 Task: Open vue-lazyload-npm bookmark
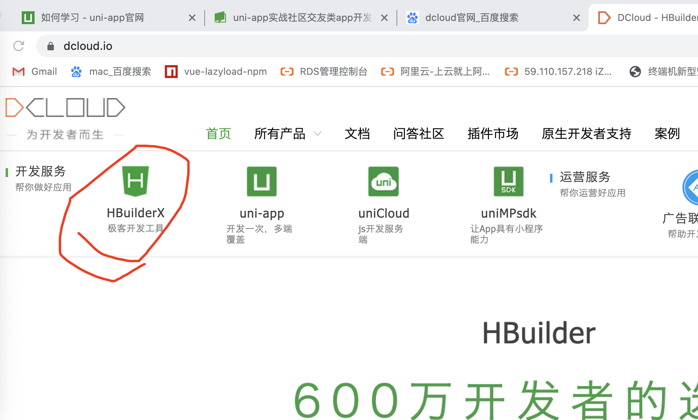point(216,72)
